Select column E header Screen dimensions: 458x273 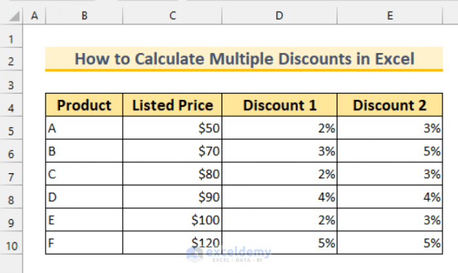click(390, 15)
